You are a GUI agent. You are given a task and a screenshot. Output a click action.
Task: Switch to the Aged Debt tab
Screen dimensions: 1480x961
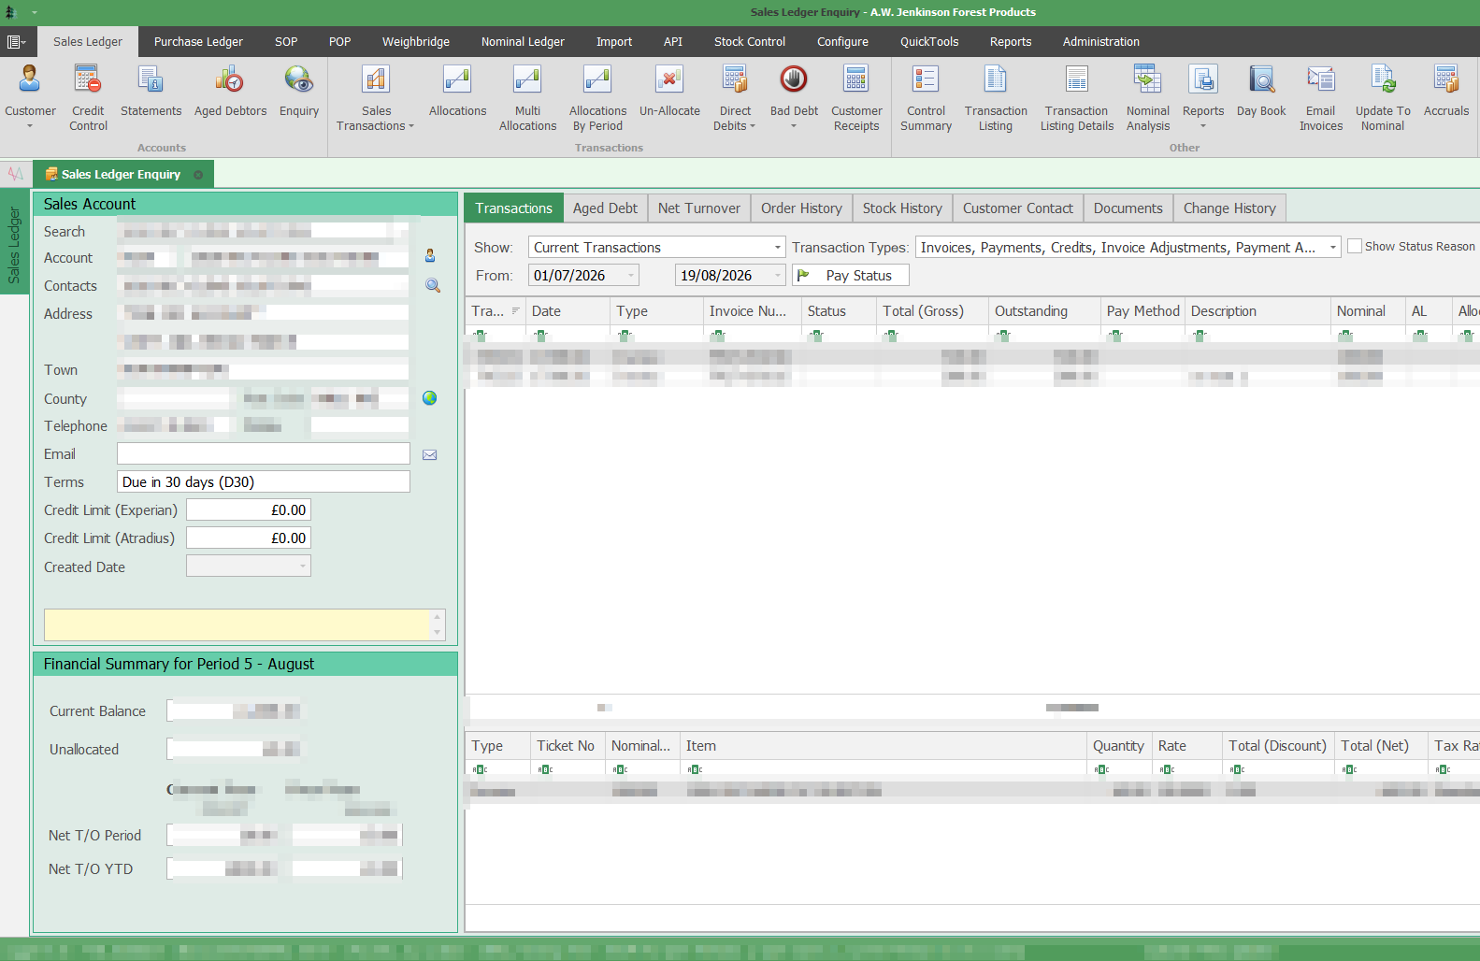[605, 208]
